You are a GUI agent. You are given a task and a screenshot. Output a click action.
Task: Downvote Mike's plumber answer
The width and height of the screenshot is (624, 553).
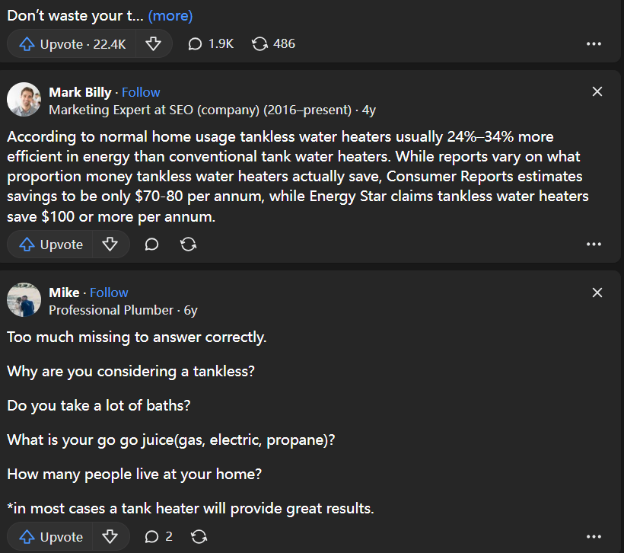pos(110,537)
